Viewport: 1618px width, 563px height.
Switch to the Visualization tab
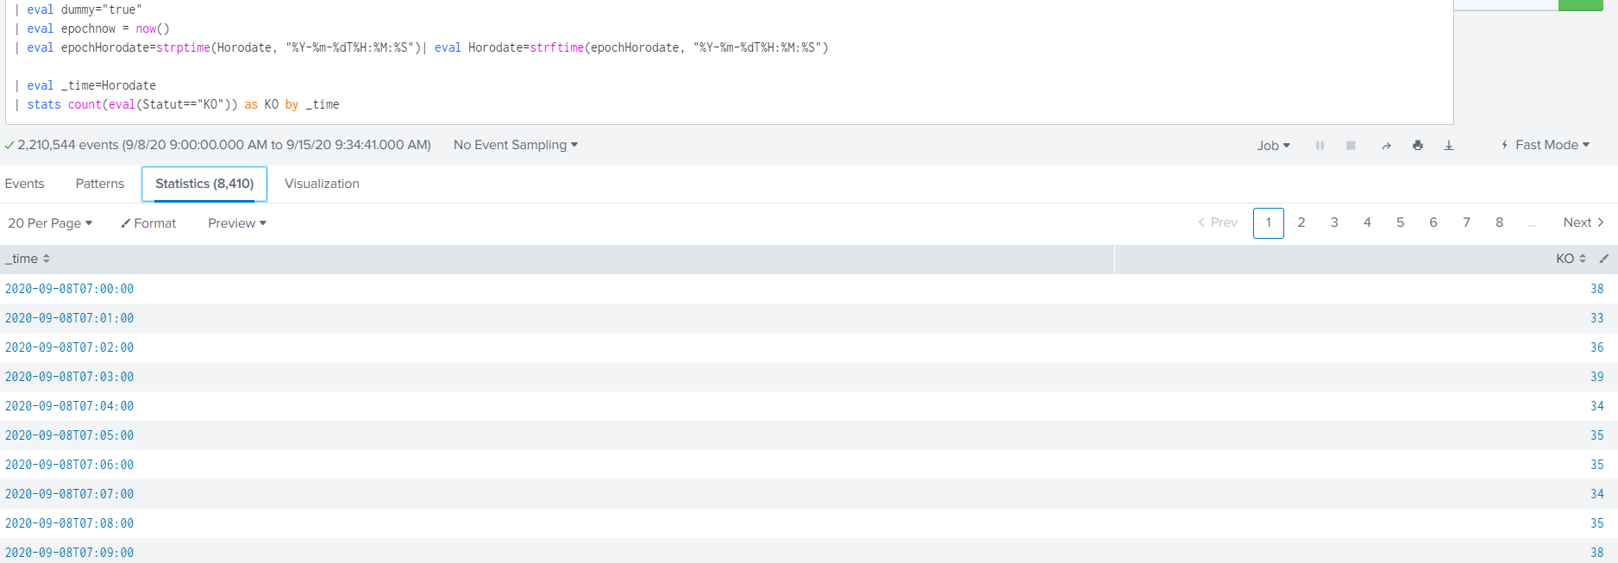(322, 184)
